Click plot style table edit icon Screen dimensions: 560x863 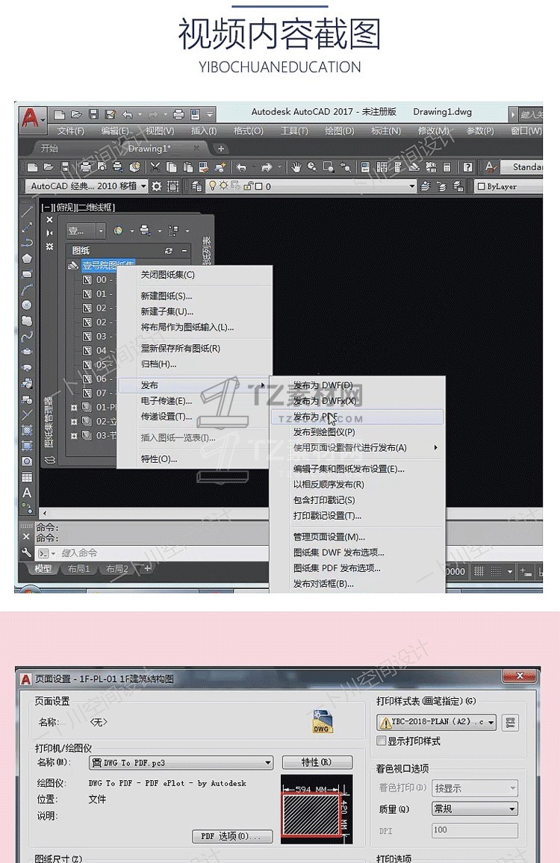coord(511,722)
